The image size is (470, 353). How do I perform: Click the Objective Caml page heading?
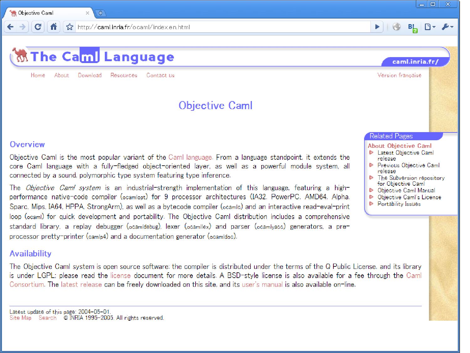pyautogui.click(x=216, y=105)
